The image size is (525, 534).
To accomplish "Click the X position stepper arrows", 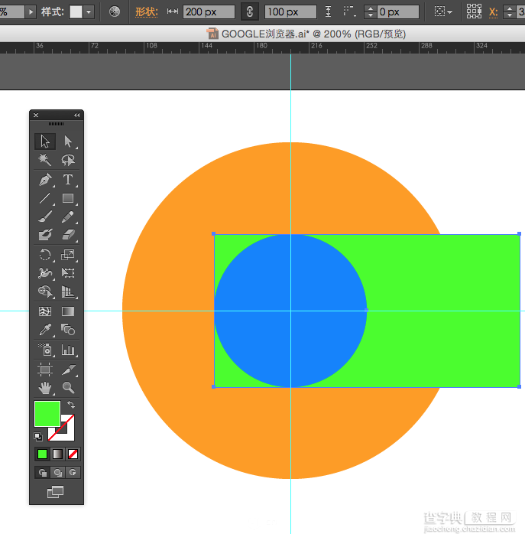I will [x=510, y=12].
